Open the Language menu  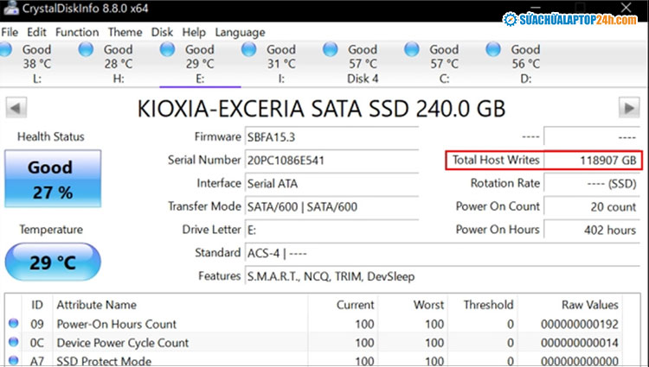[240, 33]
